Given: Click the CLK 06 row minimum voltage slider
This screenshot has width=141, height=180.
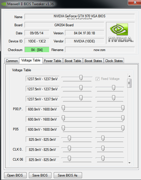Looking at the screenshot, I should (x=69, y=158).
